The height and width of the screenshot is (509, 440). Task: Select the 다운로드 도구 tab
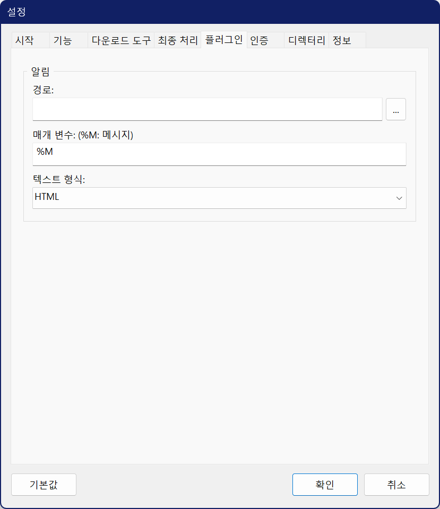pyautogui.click(x=121, y=40)
